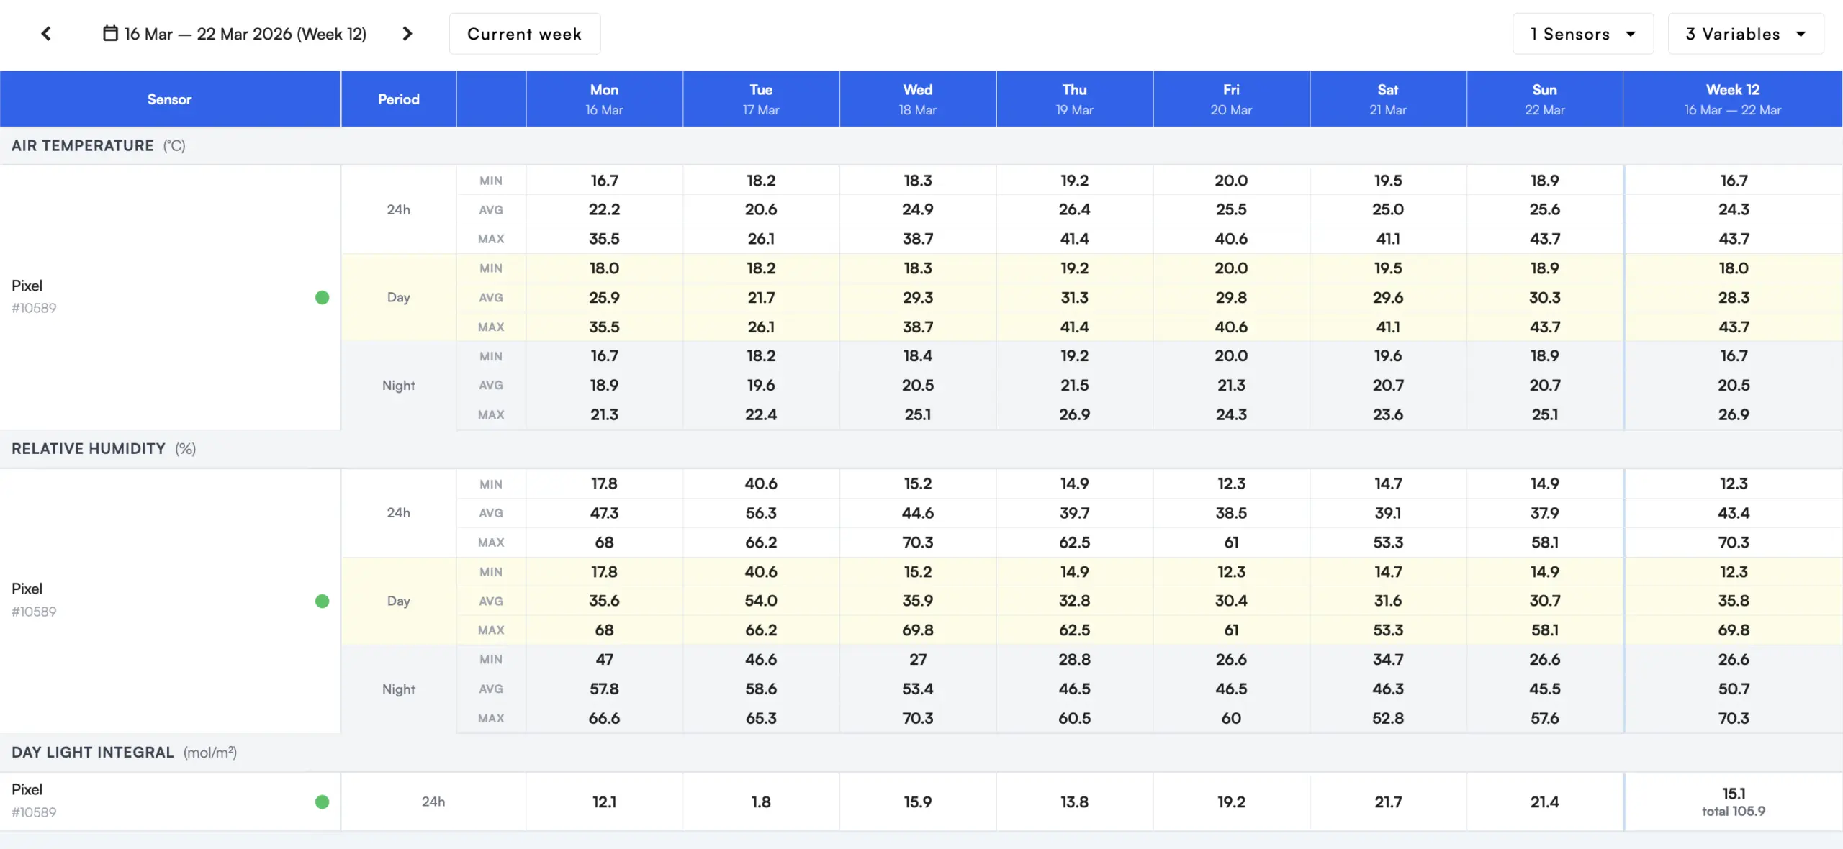Click Tuesday 24h average humidity 56.3
This screenshot has width=1843, height=849.
pyautogui.click(x=761, y=514)
